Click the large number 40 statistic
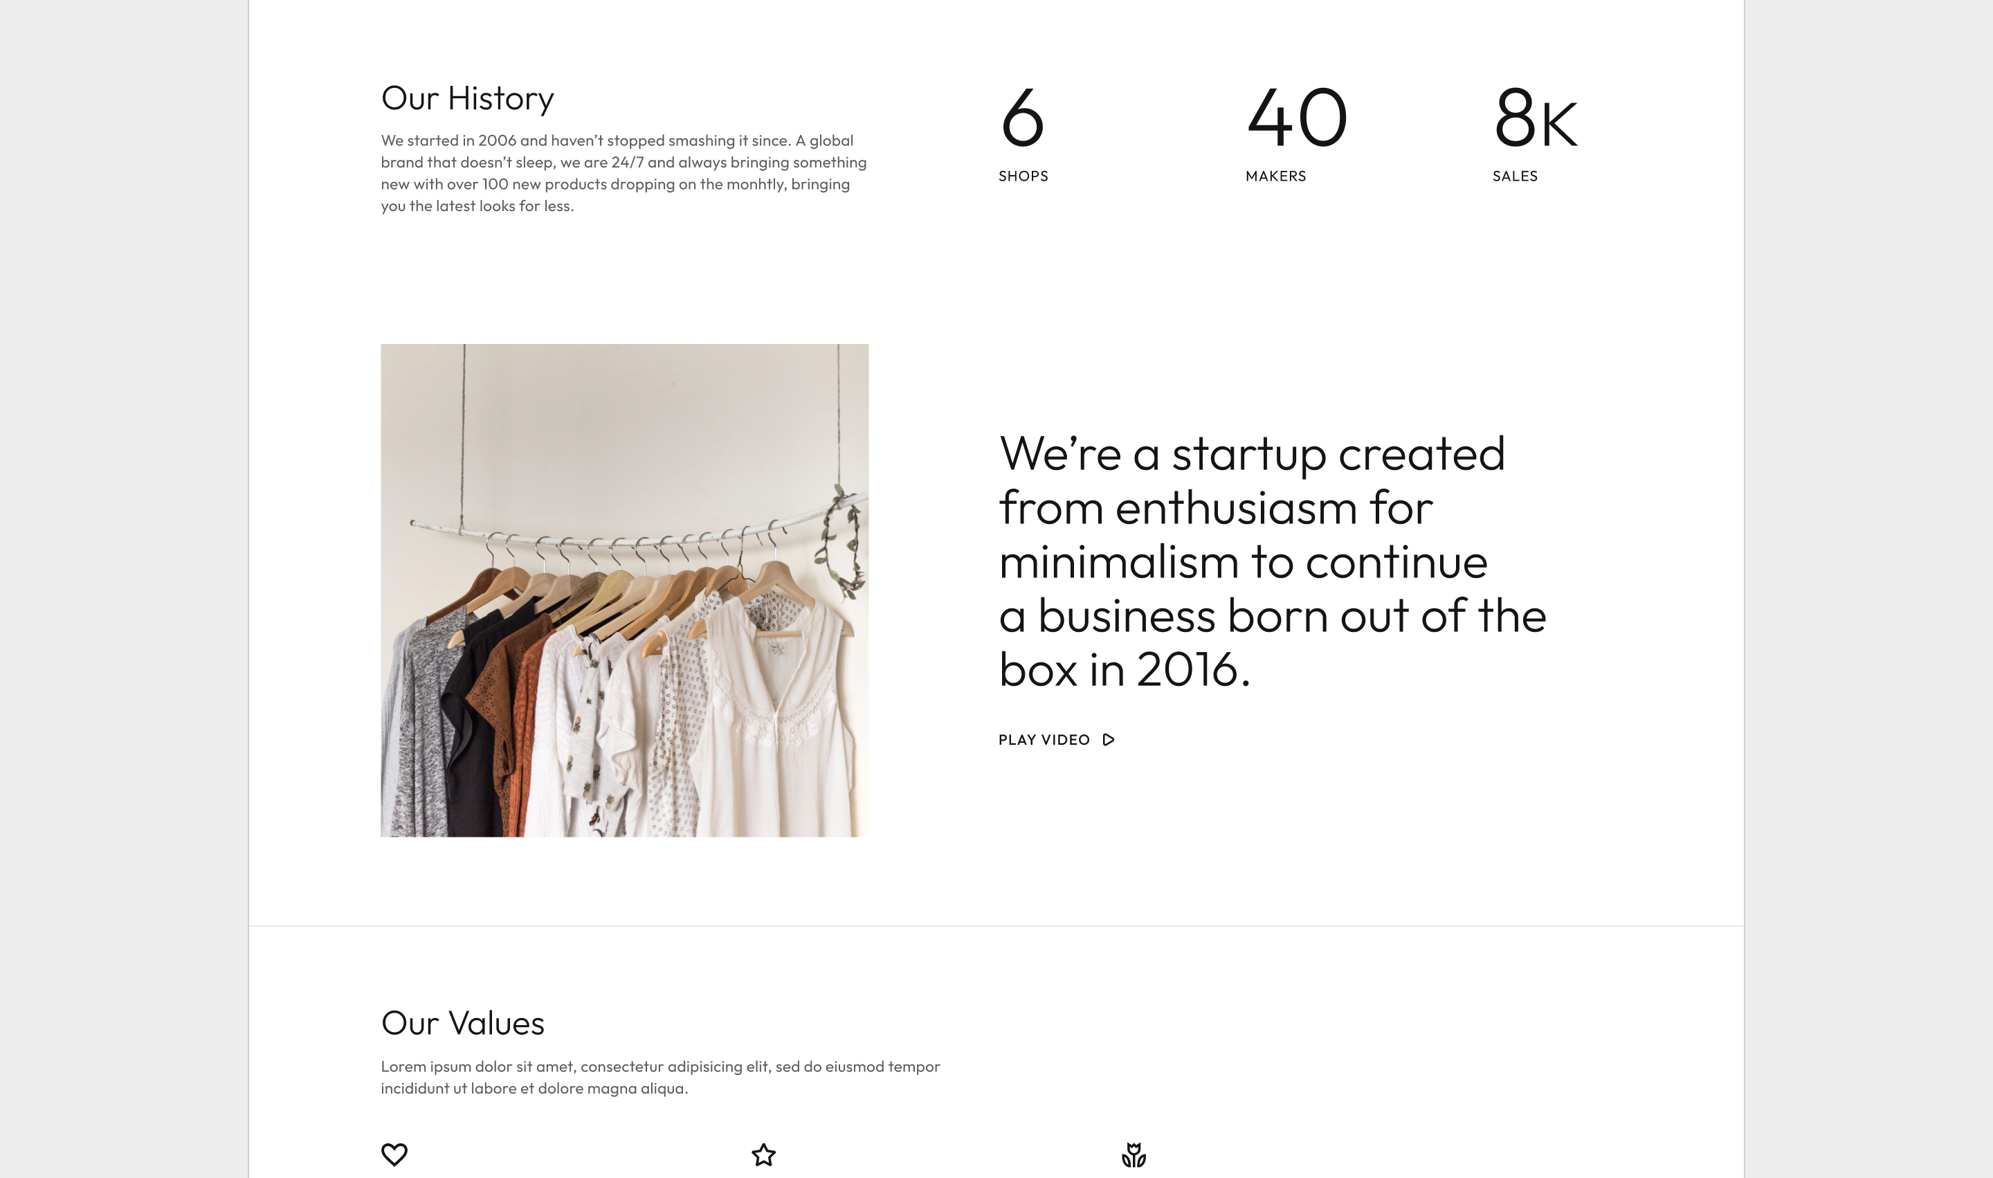1993x1178 pixels. [x=1297, y=118]
